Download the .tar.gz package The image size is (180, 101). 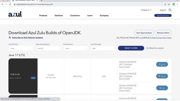(x=162, y=76)
